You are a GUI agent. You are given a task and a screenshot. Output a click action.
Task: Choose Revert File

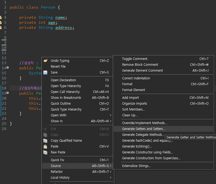pyautogui.click(x=78, y=67)
